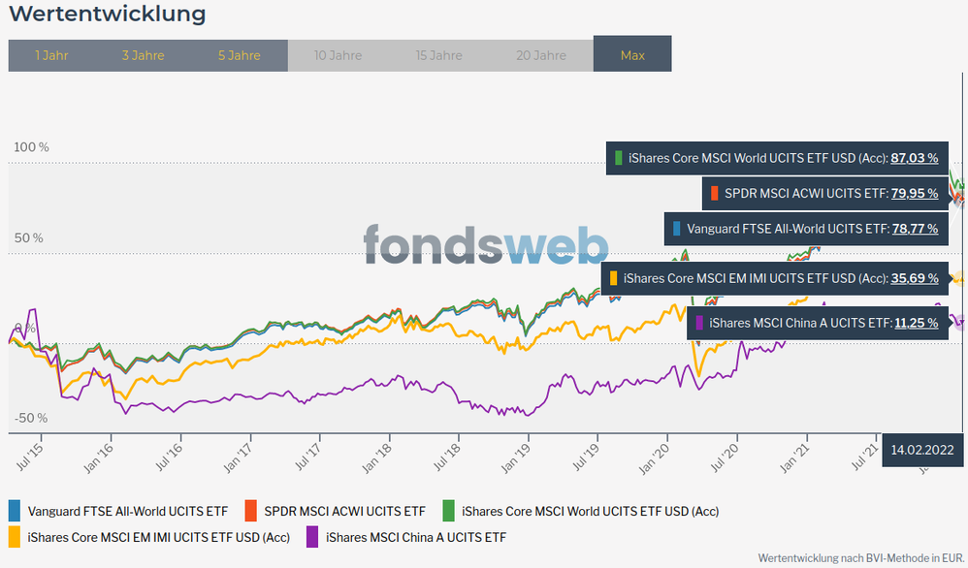Select the 10 Jahre time range
The width and height of the screenshot is (968, 568).
click(338, 55)
